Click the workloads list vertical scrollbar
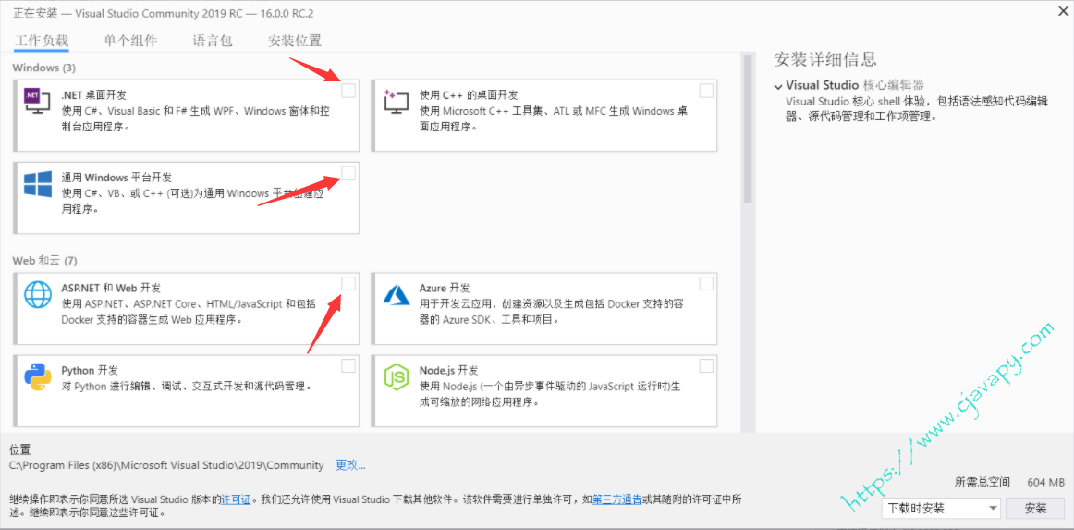1074x530 pixels. pos(748,129)
